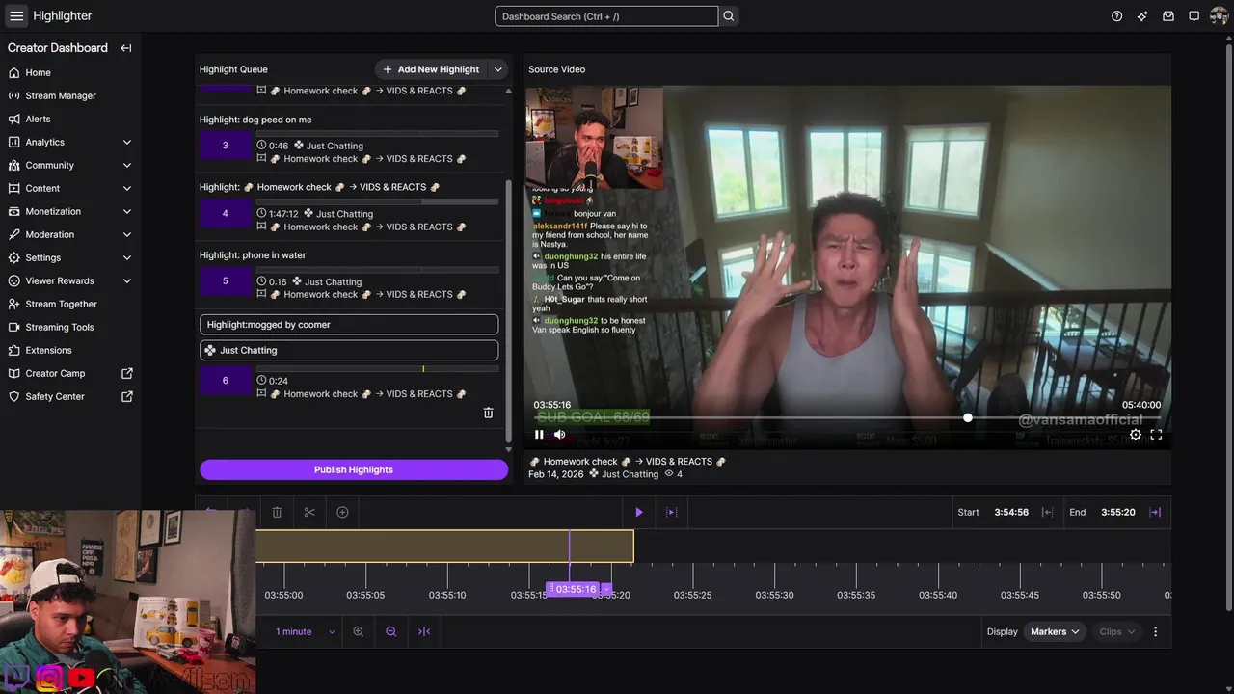This screenshot has height=694, width=1234.
Task: Expand the Content sidebar section
Action: click(127, 188)
